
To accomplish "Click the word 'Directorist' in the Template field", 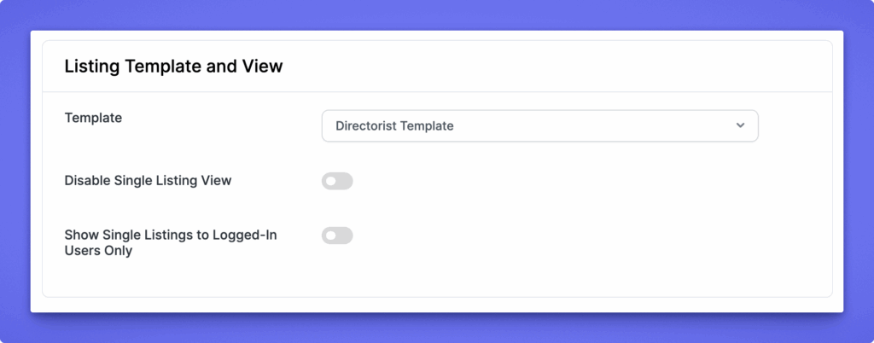I will point(367,125).
